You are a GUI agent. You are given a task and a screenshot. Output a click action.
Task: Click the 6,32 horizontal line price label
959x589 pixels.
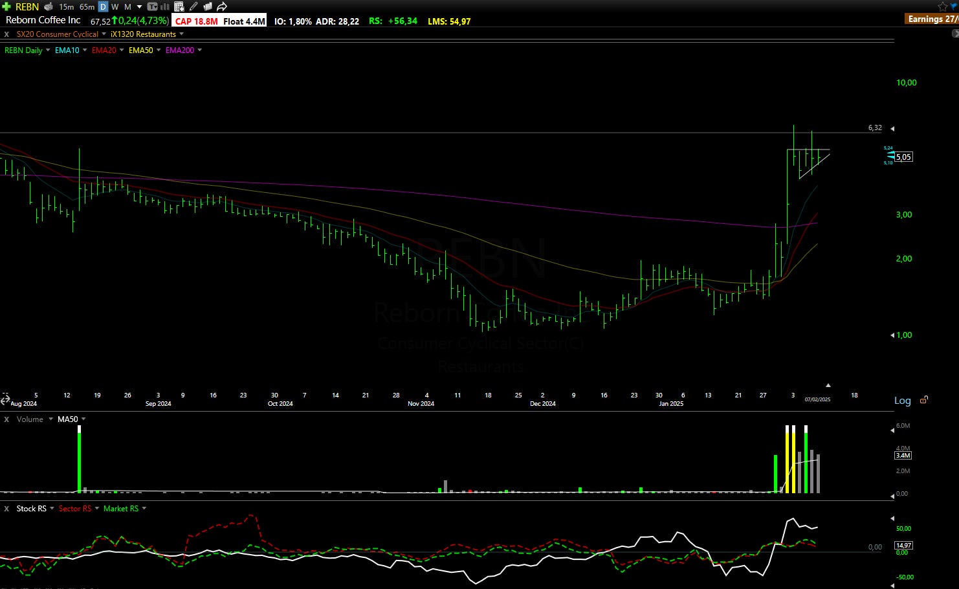[x=875, y=128]
